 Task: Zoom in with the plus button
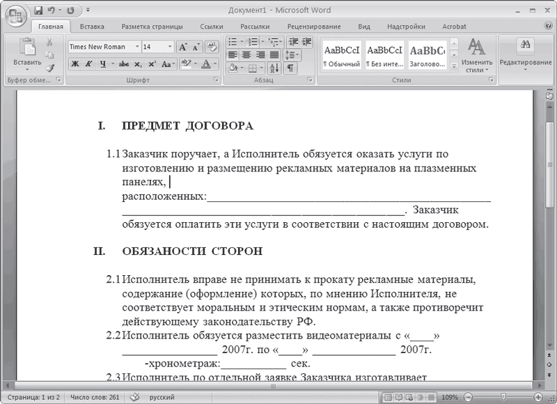(x=538, y=397)
